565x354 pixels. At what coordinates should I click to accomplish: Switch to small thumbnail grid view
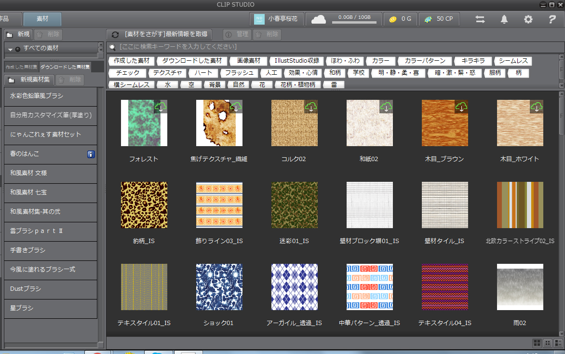click(548, 343)
